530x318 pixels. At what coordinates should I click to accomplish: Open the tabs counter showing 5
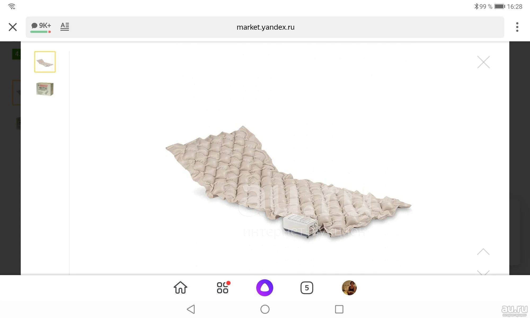click(x=307, y=288)
